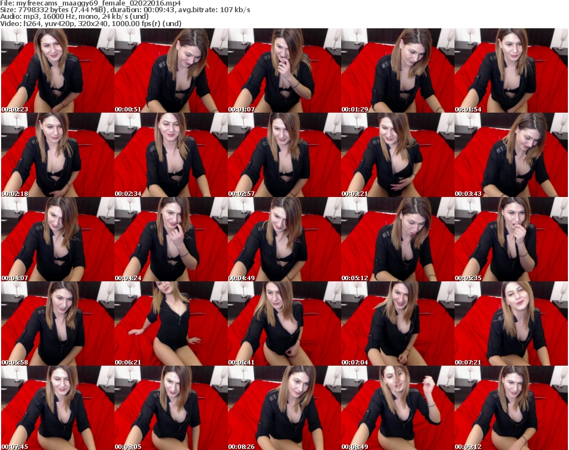
Task: Click the 'Video: h264, yuv420p' info line
Action: 91,23
